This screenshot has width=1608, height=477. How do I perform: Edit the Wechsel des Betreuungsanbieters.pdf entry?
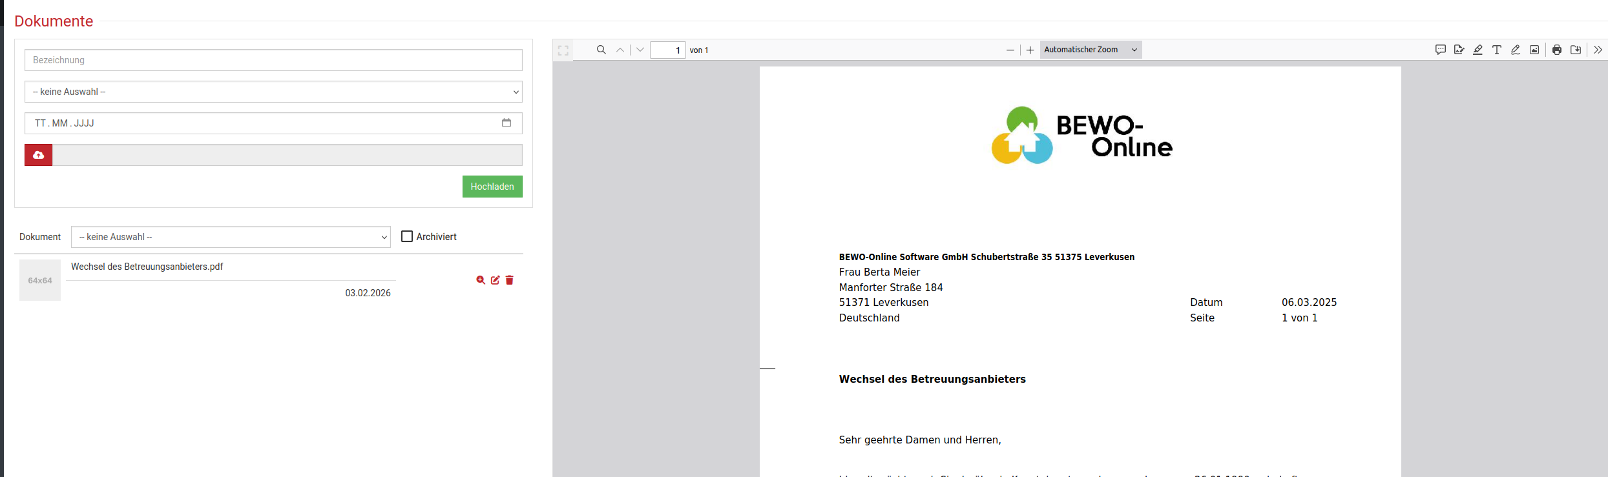[495, 280]
